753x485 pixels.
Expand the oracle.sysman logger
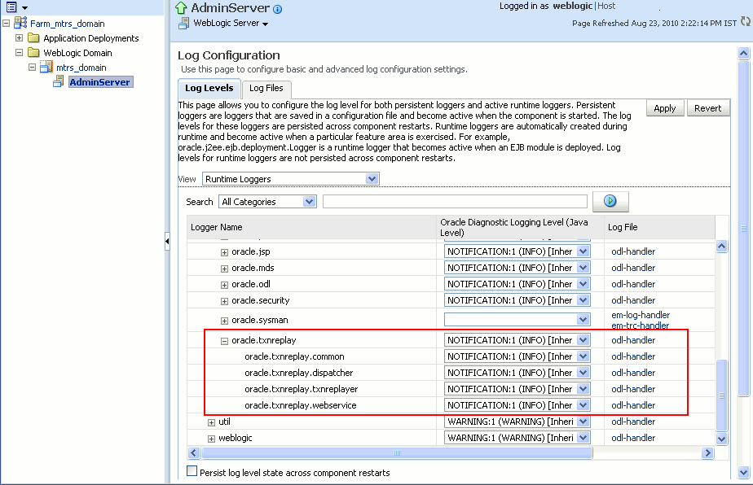224,321
